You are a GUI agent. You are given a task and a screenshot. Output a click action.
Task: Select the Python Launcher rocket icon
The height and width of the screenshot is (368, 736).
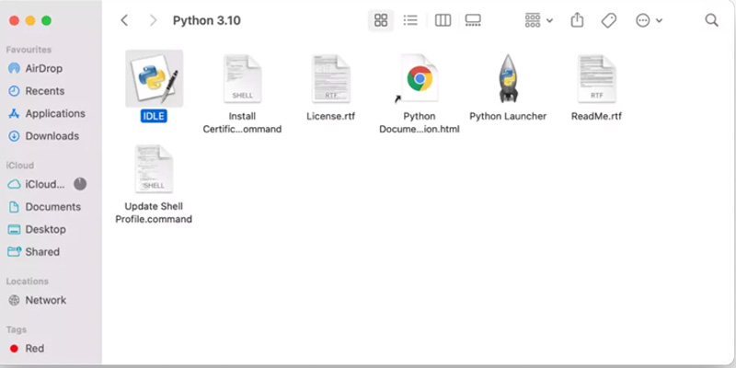[508, 78]
